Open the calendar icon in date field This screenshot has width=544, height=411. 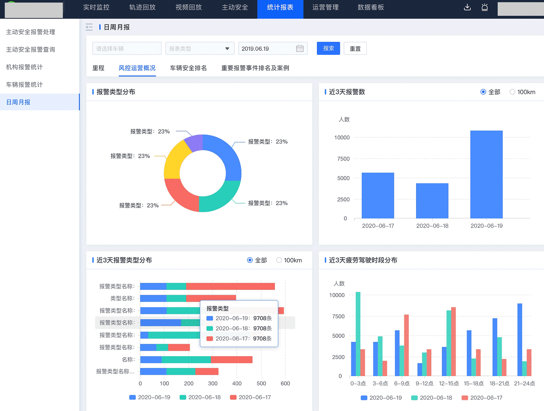(x=300, y=49)
